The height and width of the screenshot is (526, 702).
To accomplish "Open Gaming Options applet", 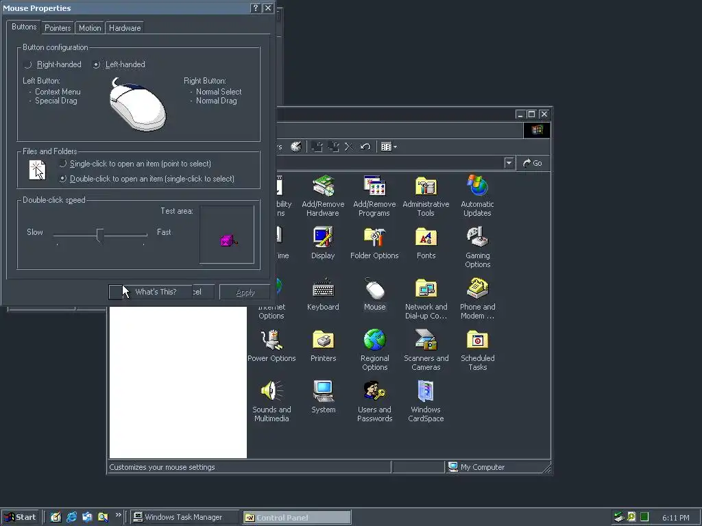I will tap(477, 247).
